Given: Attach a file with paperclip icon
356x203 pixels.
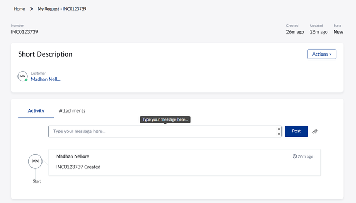Looking at the screenshot, I should click(315, 131).
